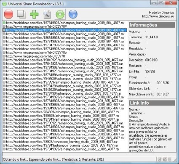Click status icon beside files/1949929 link
Screen dimensions: 179x164
pos(4,90)
